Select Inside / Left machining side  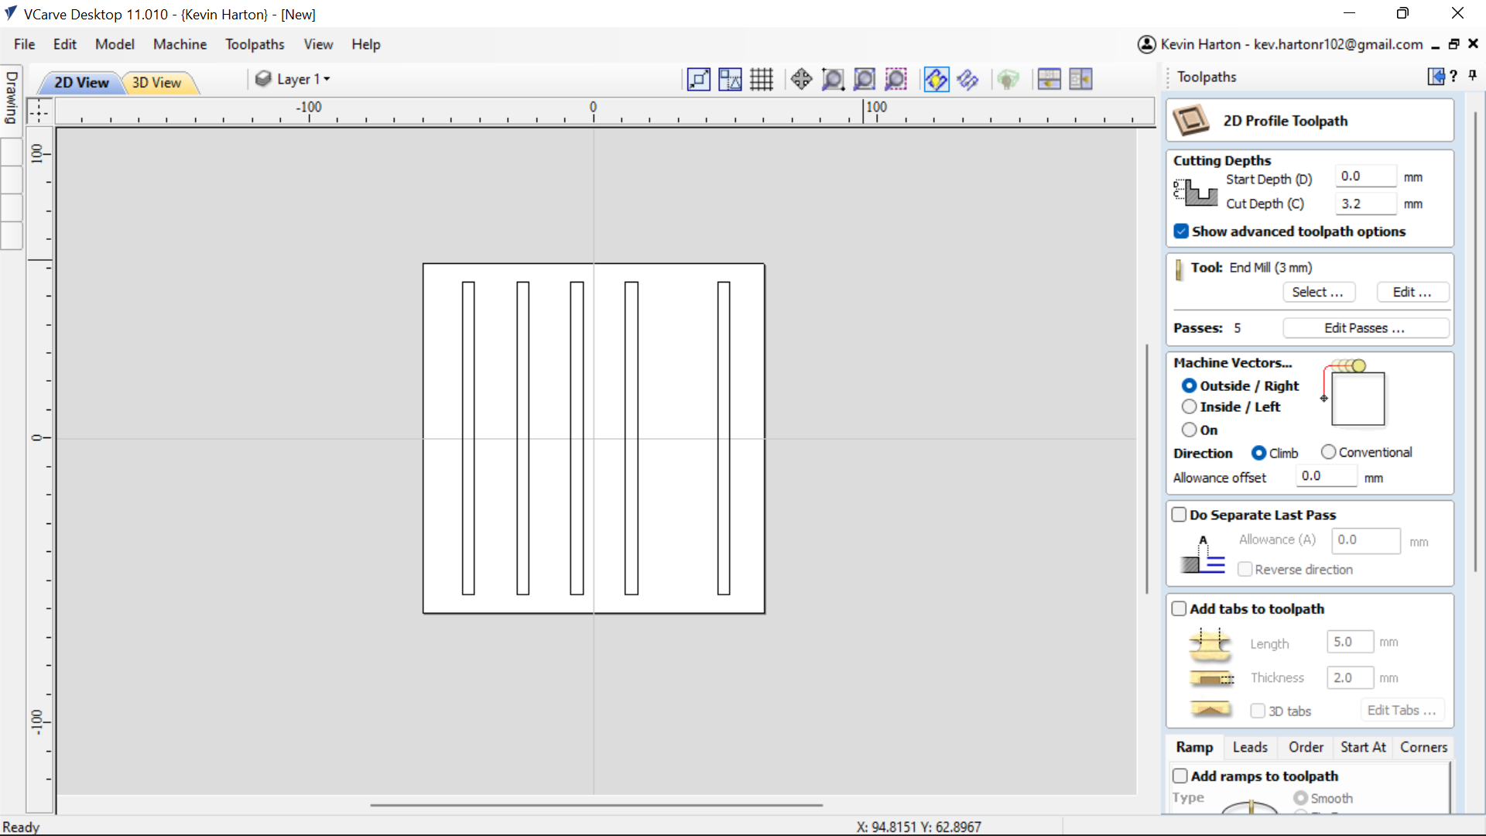click(1189, 406)
